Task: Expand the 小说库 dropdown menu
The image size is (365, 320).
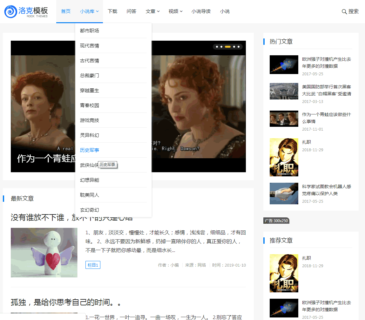Action: (x=89, y=11)
